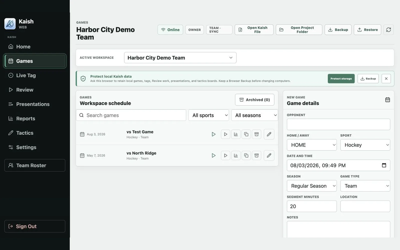Edit vs Test Game with pencil icon
The width and height of the screenshot is (400, 250).
269,134
